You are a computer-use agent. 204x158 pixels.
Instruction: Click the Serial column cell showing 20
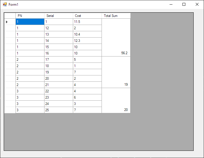tap(59, 78)
